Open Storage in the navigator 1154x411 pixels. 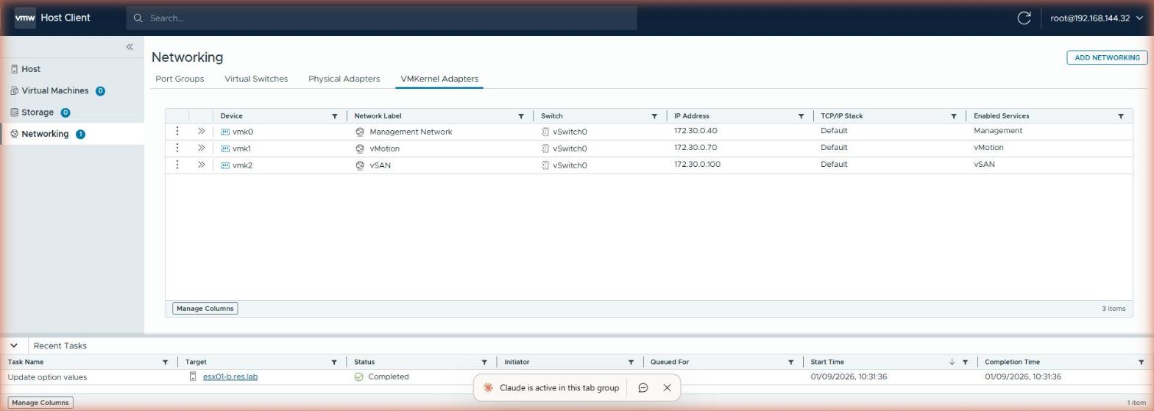point(38,112)
